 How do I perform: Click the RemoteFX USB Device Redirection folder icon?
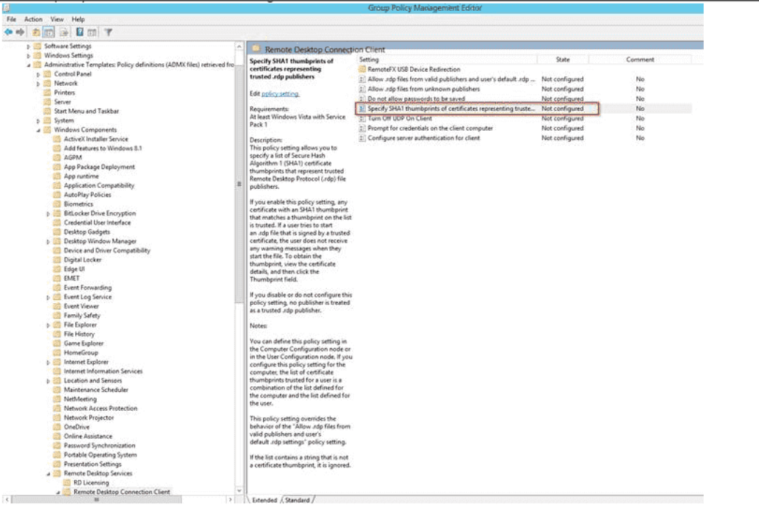coord(362,69)
